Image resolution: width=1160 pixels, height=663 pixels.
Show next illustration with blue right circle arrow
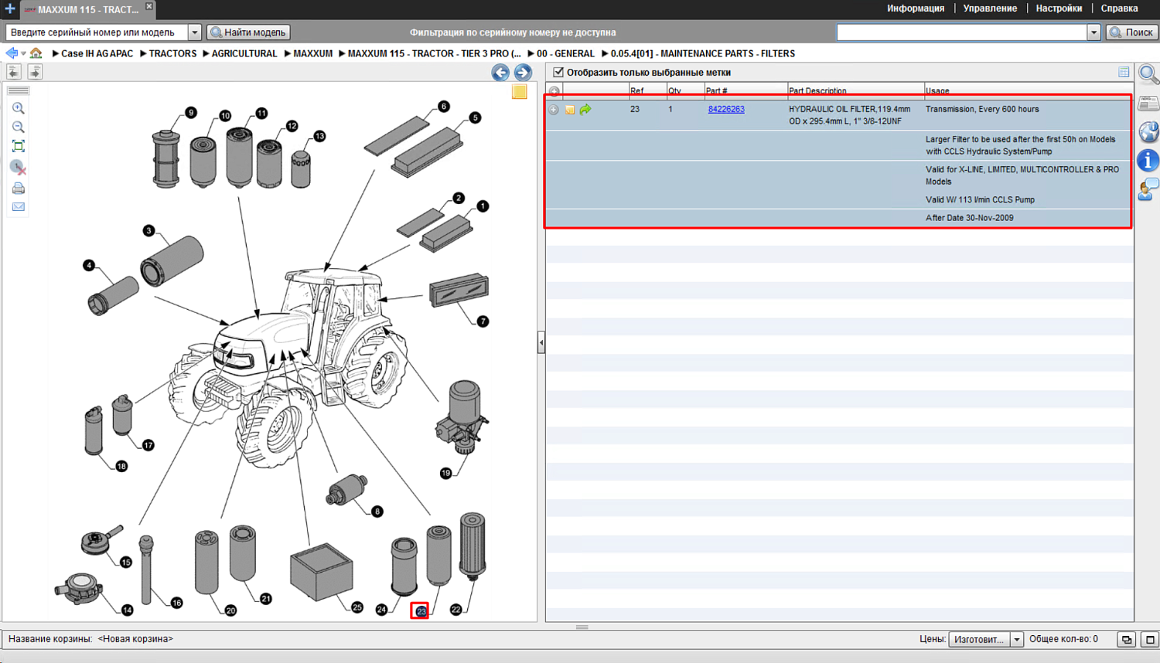[x=523, y=73]
